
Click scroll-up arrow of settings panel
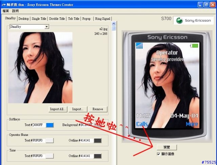(114, 24)
